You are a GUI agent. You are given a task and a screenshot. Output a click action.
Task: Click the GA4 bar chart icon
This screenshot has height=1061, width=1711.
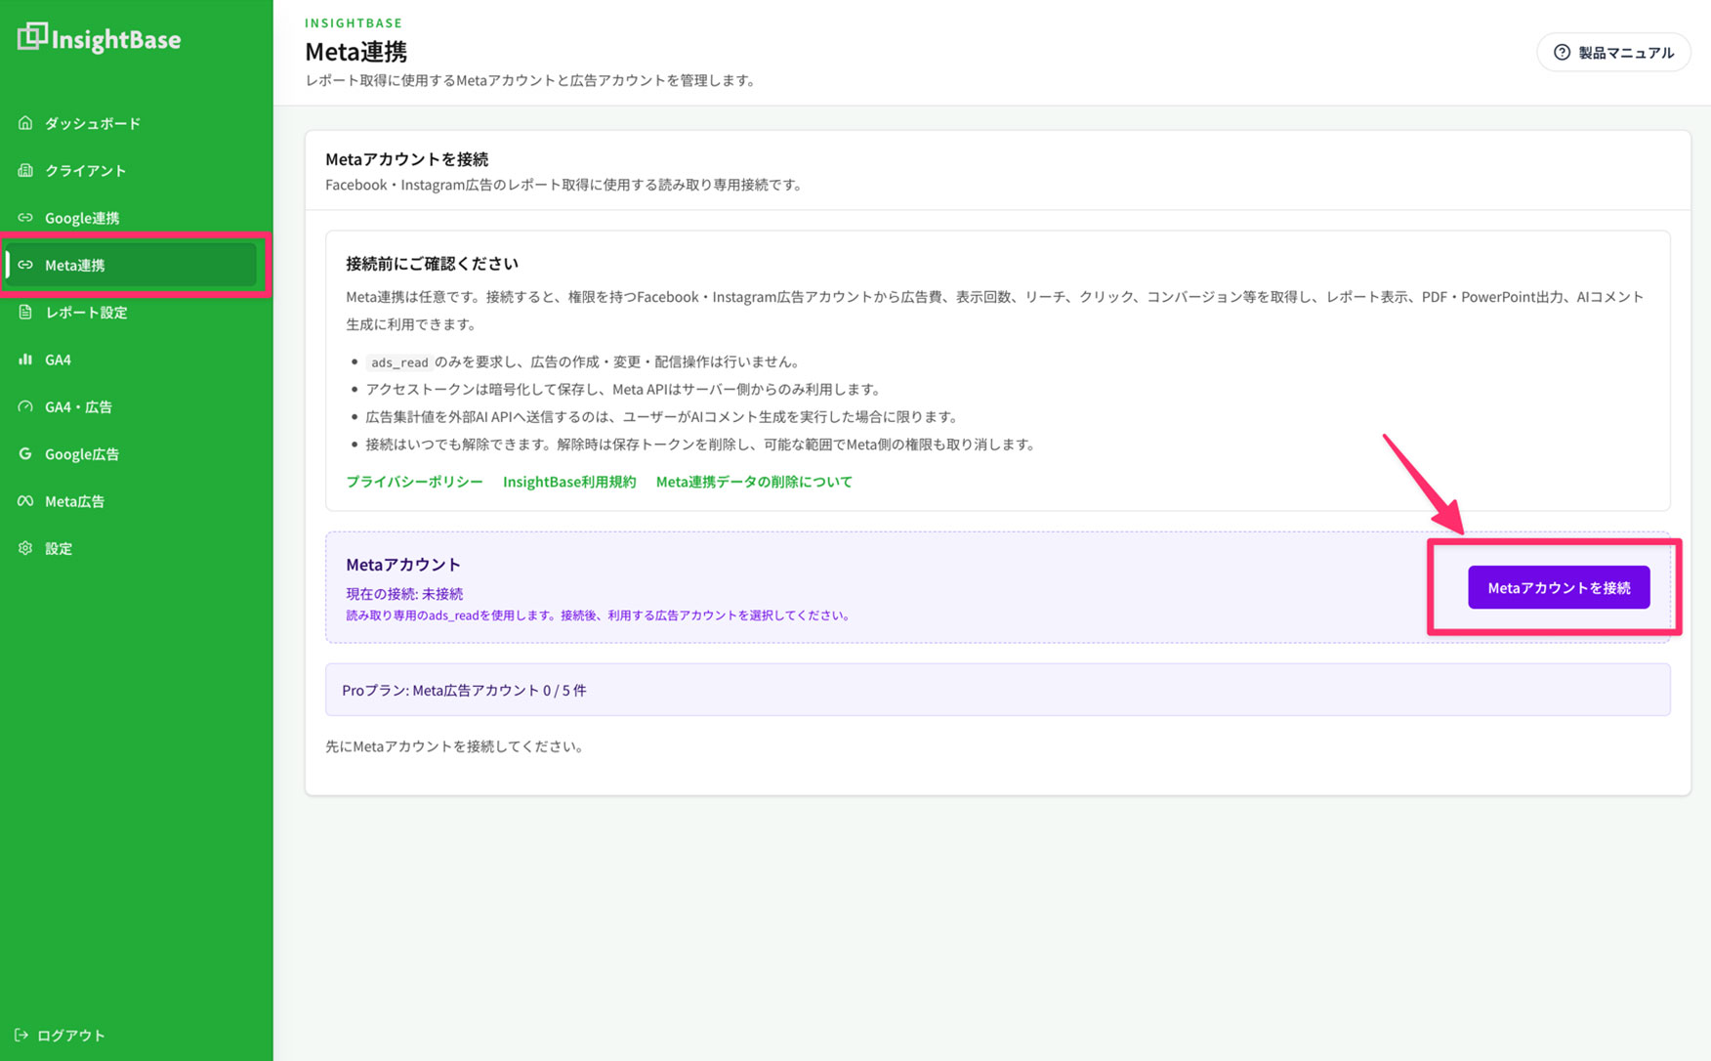(x=25, y=360)
